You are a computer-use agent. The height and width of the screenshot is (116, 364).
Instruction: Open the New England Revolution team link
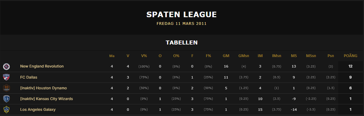[x=42, y=66]
